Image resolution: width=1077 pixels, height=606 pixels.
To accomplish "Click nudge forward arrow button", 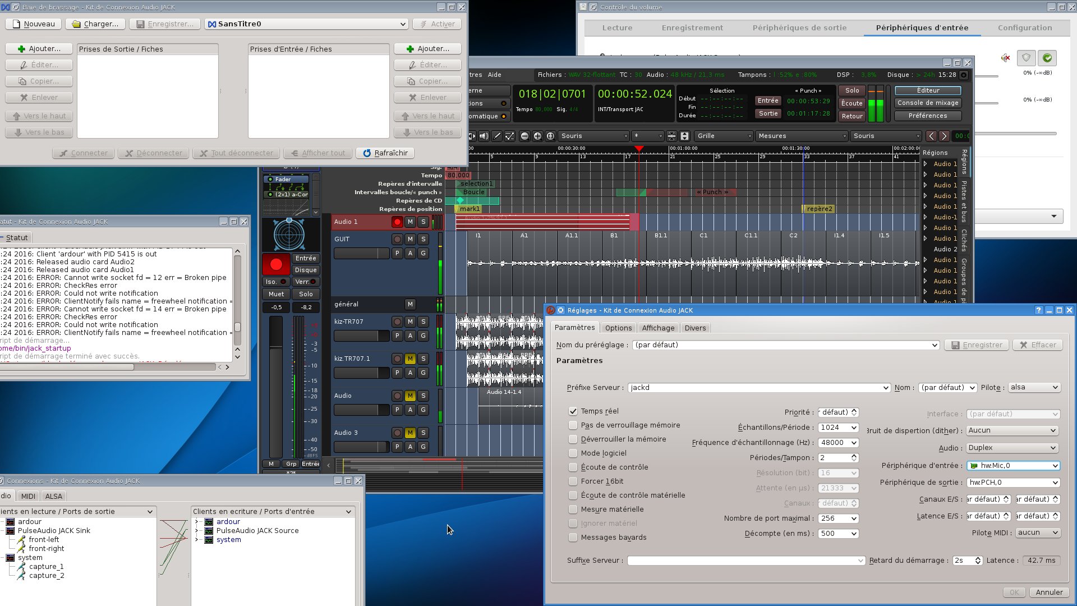I will pos(944,136).
